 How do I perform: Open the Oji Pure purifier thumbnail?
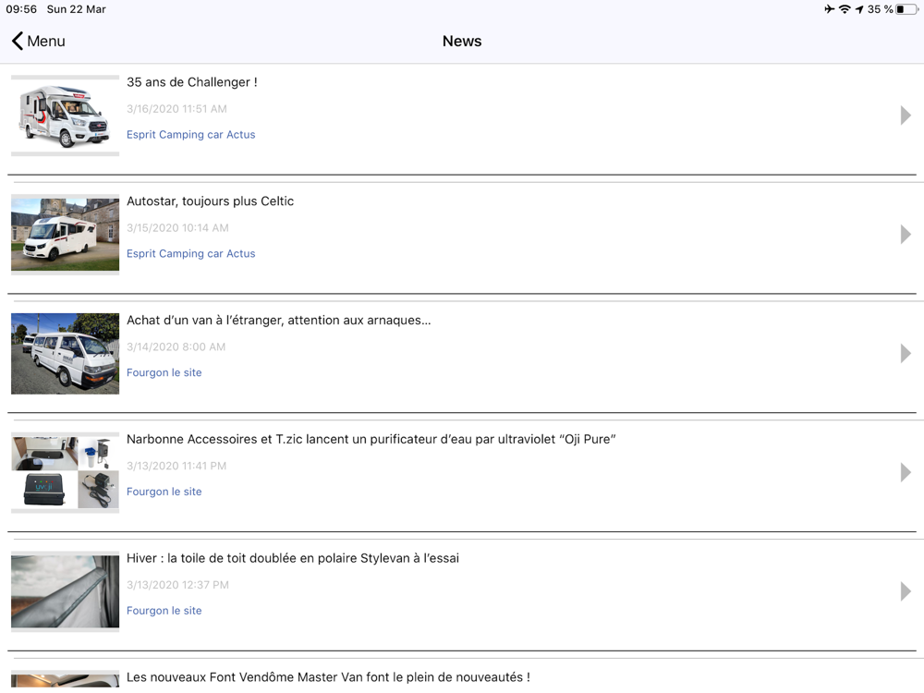pyautogui.click(x=65, y=472)
